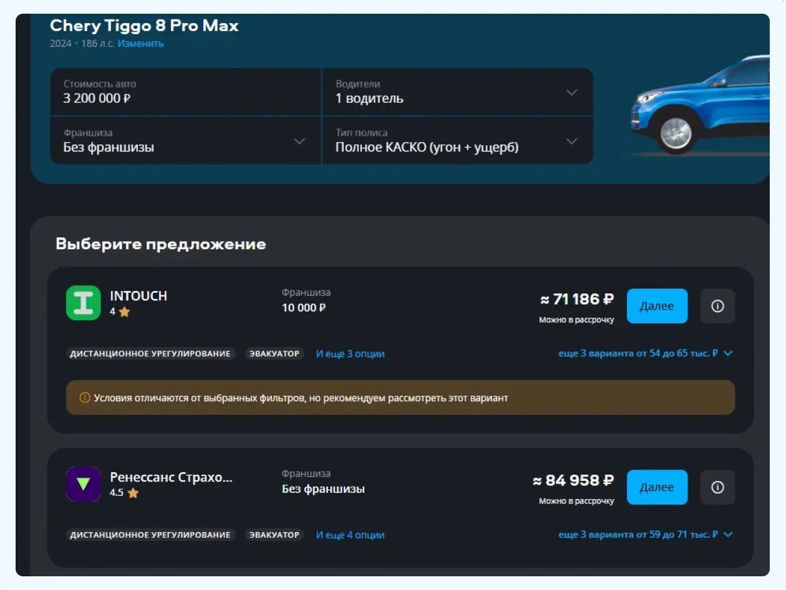Click the Выберите предложение heading
This screenshot has height=590, width=786.
pos(161,244)
